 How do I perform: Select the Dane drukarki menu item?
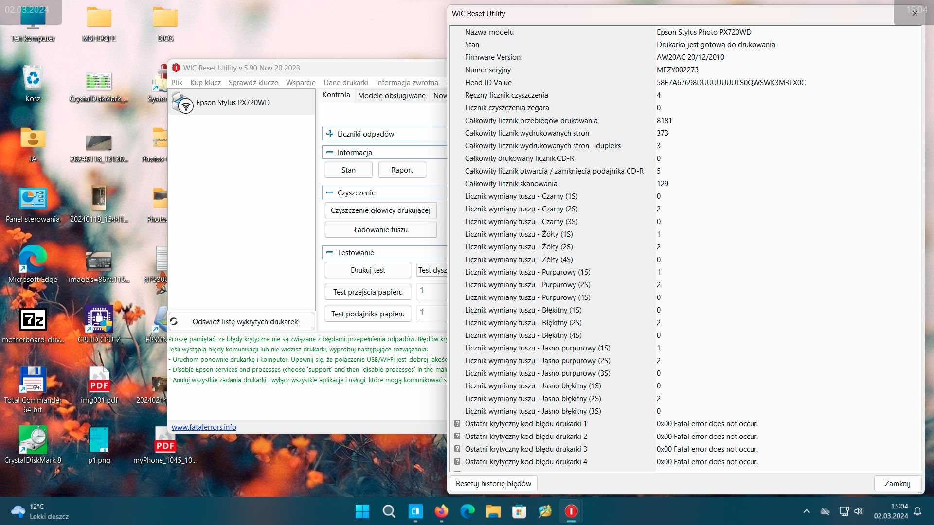(346, 82)
